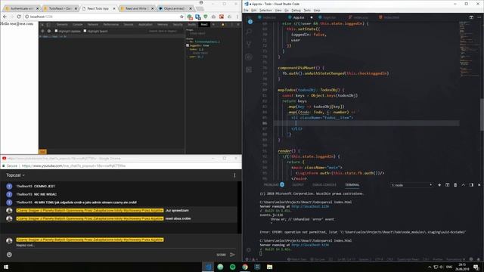Split the terminal panel
This screenshot has width=484, height=272.
pyautogui.click(x=447, y=184)
